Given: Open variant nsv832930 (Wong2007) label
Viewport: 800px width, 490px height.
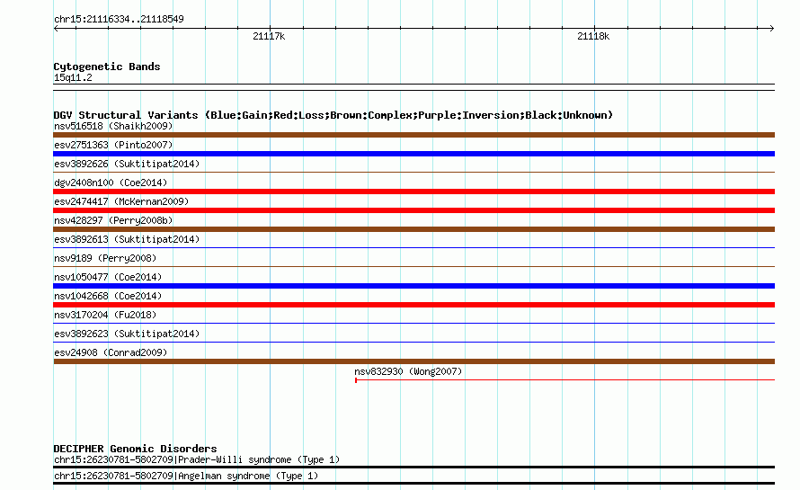Looking at the screenshot, I should click(x=408, y=371).
